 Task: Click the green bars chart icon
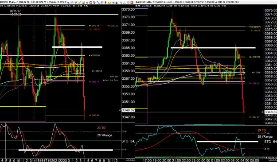tap(83, 3)
